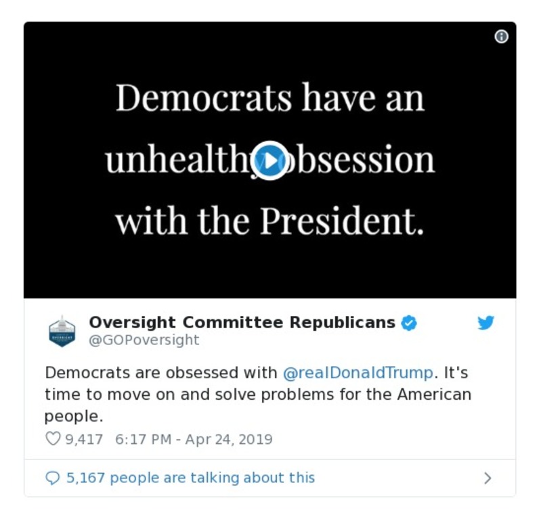Image resolution: width=541 pixels, height=521 pixels.
Task: Open "5,167 people are talking about this"
Action: tap(190, 478)
